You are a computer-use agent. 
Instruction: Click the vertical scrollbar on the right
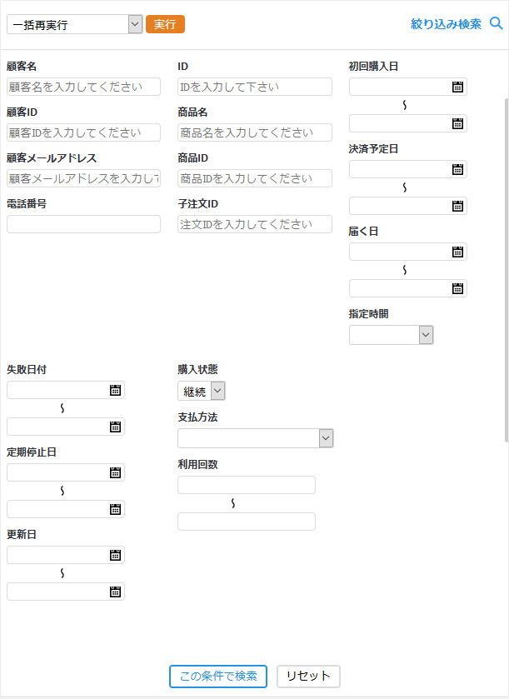point(505,267)
